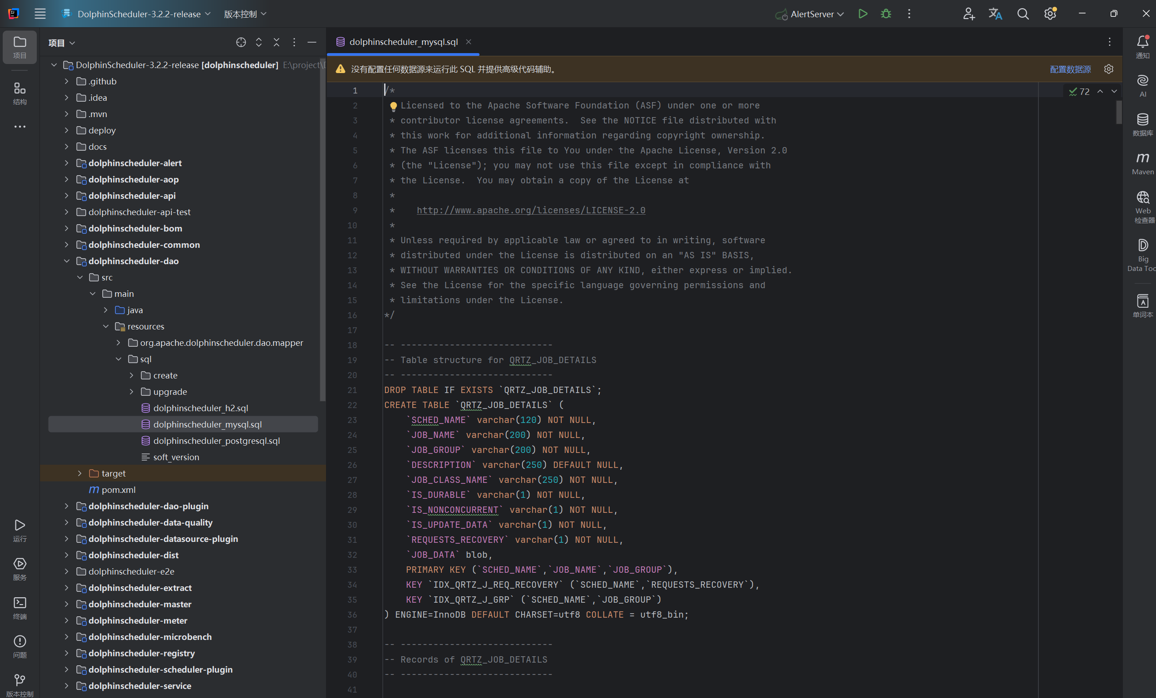Select the current file in project tree
Viewport: 1156px width, 698px height.
(241, 42)
